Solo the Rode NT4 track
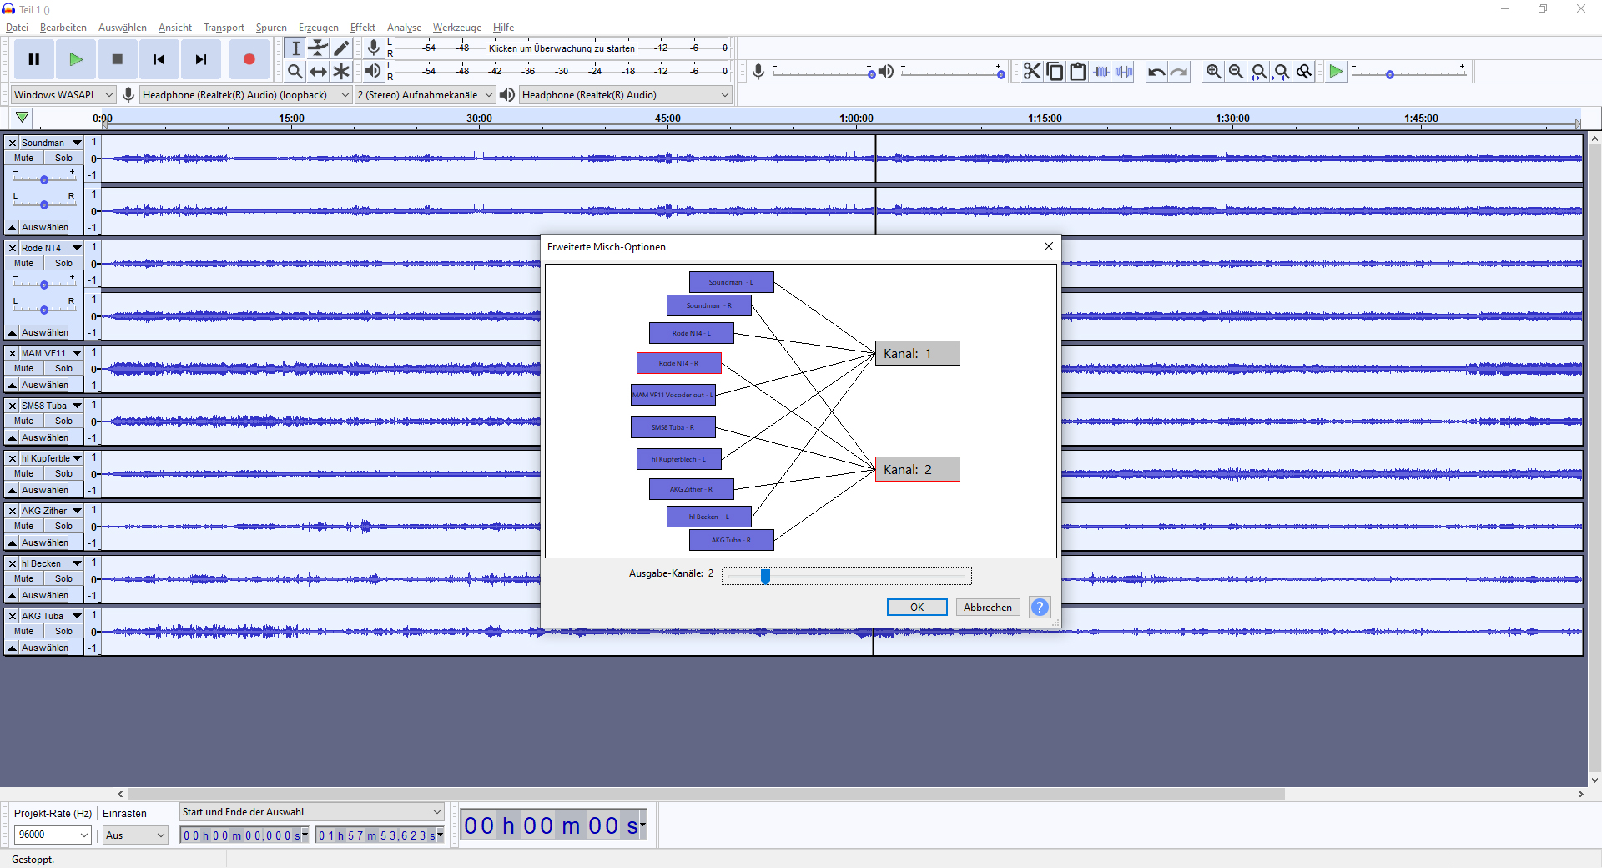 (63, 263)
